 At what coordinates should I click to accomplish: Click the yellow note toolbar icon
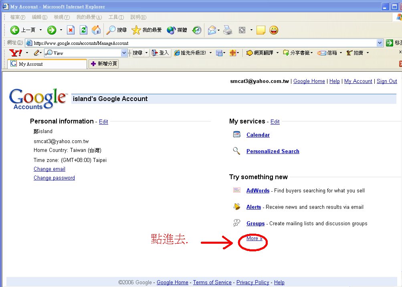(x=261, y=30)
